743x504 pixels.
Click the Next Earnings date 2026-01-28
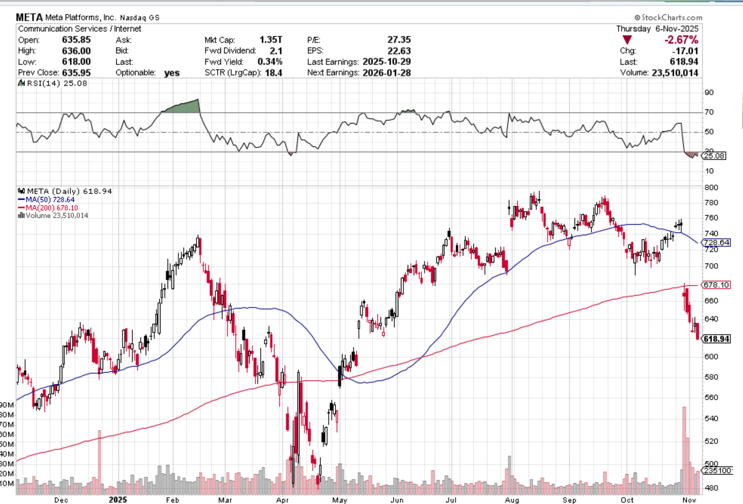386,73
